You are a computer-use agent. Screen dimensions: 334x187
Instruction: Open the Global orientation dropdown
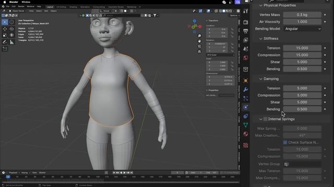coord(106,11)
